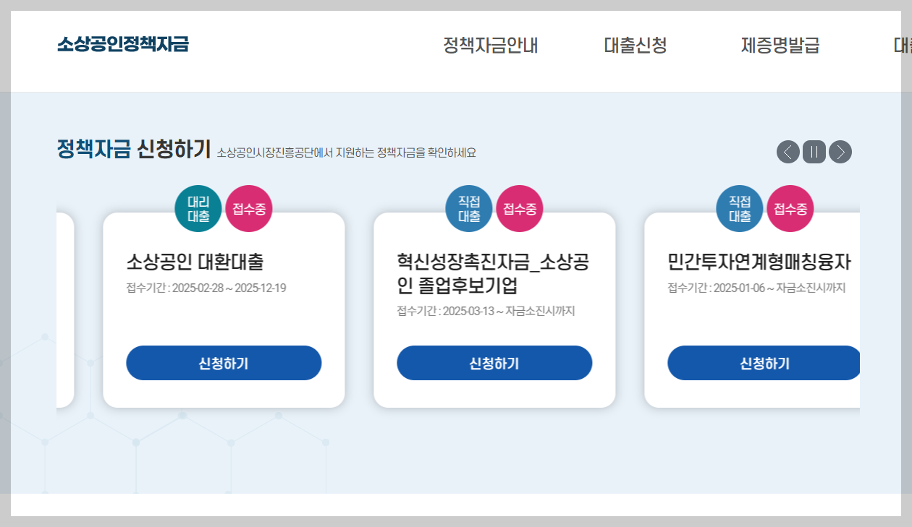Image resolution: width=912 pixels, height=527 pixels.
Task: Advance the card slider using the right arrow
Action: [840, 152]
